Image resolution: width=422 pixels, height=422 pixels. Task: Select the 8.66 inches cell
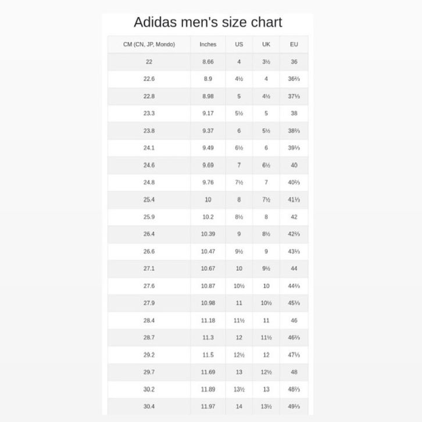click(x=208, y=62)
